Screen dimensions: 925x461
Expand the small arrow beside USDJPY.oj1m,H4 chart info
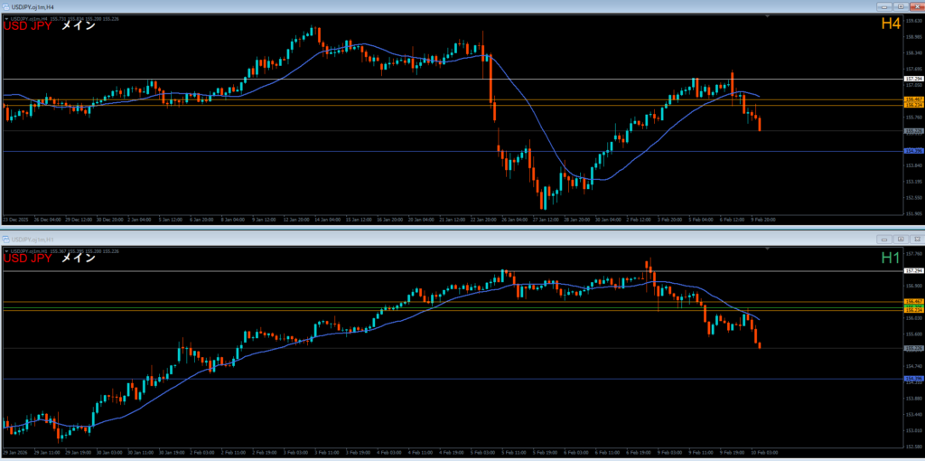click(x=6, y=18)
